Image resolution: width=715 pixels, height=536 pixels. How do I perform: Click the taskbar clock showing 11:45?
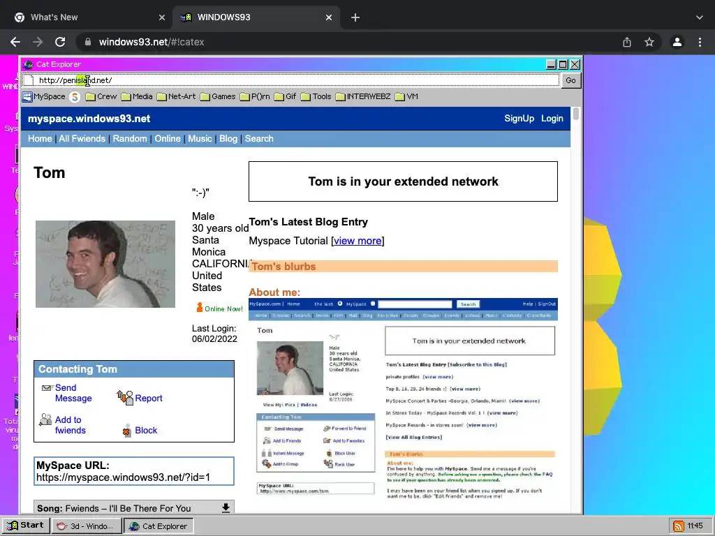click(x=695, y=526)
